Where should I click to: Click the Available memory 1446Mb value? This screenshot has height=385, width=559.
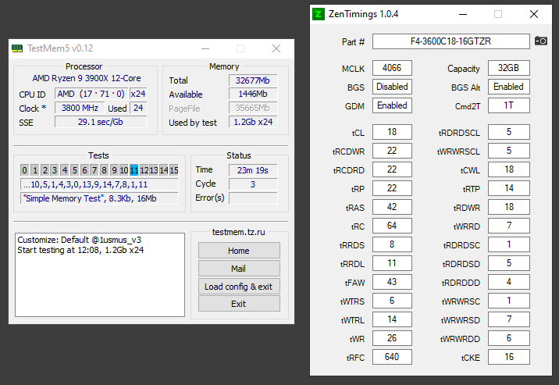tap(253, 94)
